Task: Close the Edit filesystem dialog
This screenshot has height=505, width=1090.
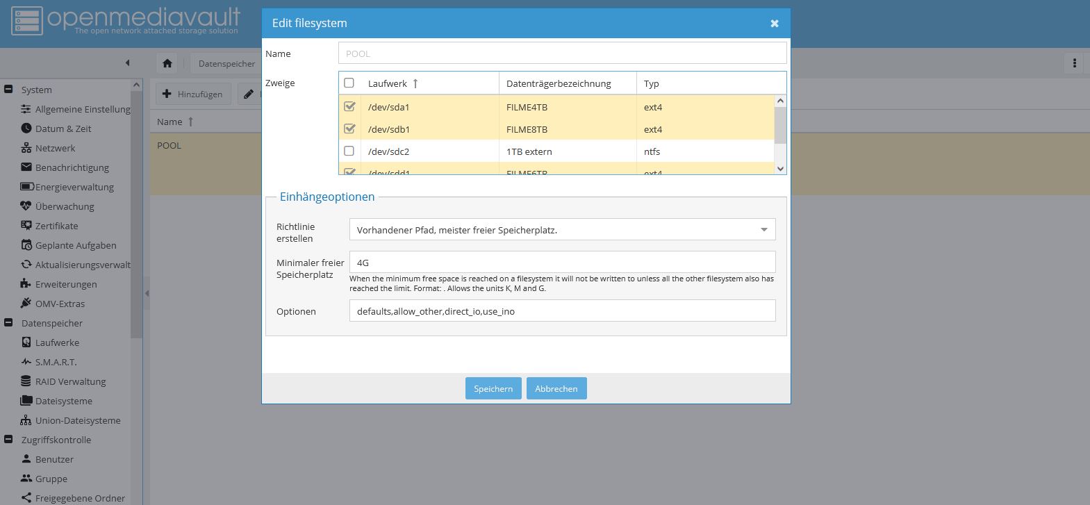Action: coord(775,24)
